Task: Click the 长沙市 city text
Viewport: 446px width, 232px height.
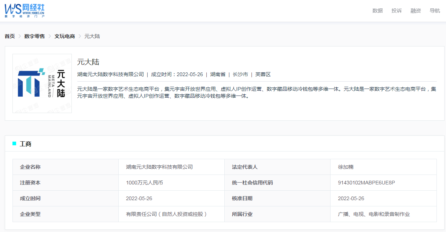Action: [240, 74]
